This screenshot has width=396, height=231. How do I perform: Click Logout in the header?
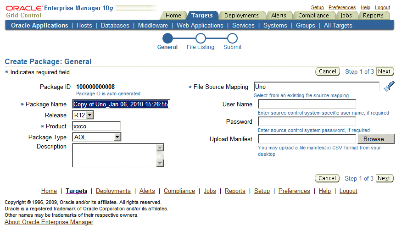382,7
